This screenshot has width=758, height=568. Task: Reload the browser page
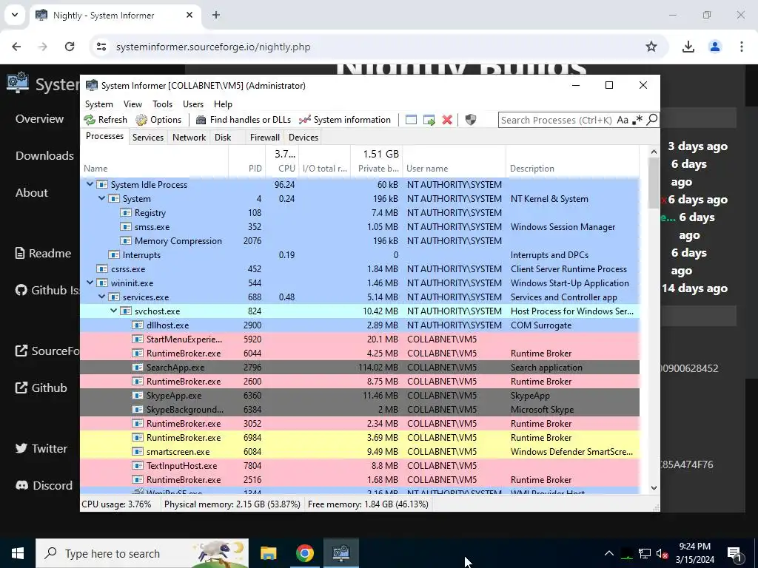[70, 47]
